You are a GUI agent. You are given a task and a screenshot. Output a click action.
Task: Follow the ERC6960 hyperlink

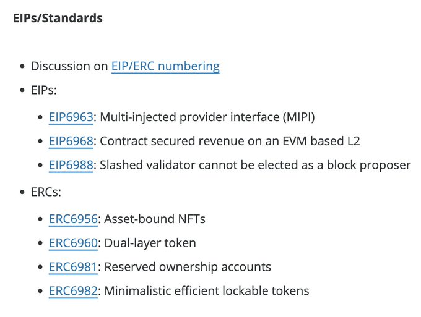pos(73,243)
